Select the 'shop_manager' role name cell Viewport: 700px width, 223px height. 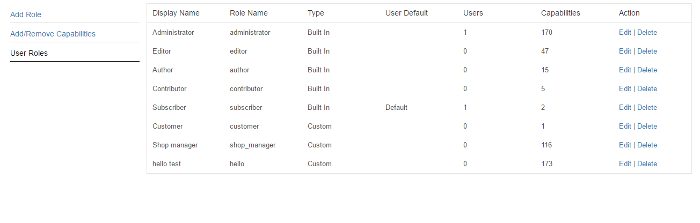click(253, 145)
